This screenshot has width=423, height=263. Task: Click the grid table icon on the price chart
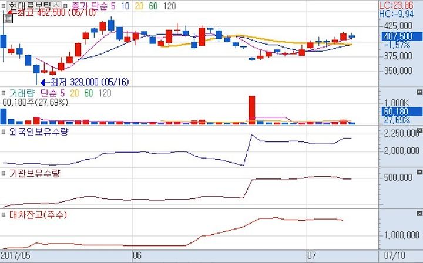point(8,19)
